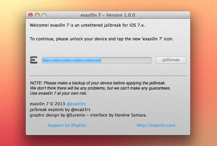
Task: Visit the http://evasi0n.com link
Action: [156, 125]
